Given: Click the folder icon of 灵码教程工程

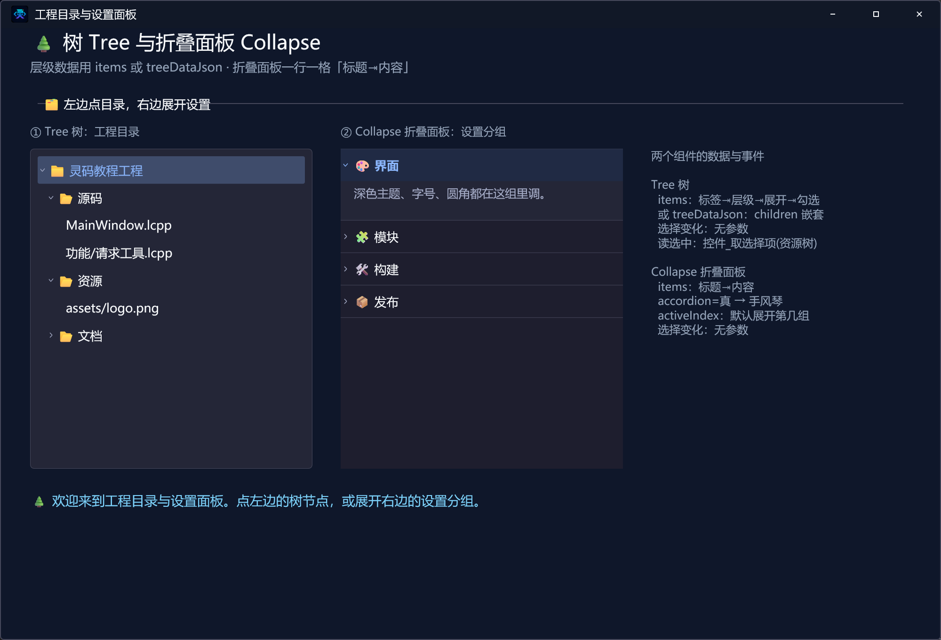Looking at the screenshot, I should tap(57, 171).
